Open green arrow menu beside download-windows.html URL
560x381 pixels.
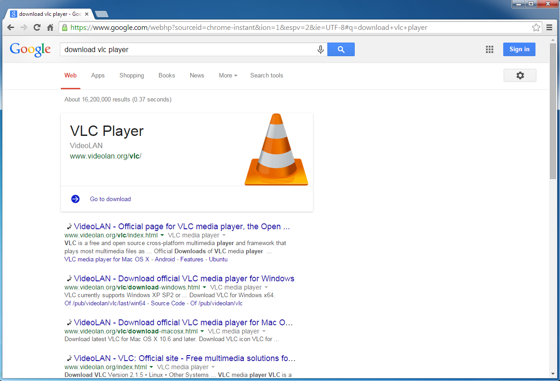[x=204, y=288]
